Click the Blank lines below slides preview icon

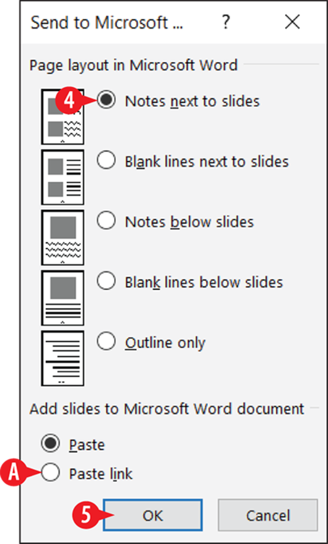coord(63,298)
